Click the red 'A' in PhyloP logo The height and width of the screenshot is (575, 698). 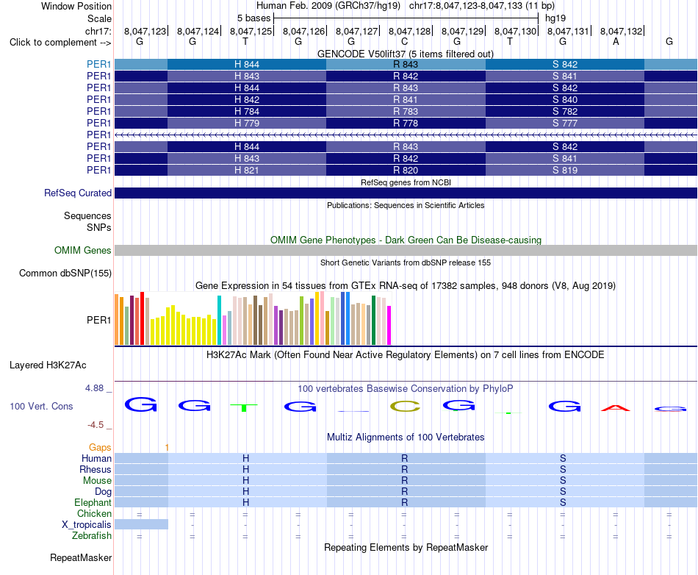coord(616,407)
